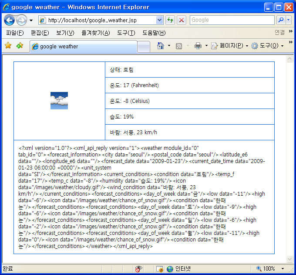Click the Home page icon
The height and width of the screenshot is (275, 296).
(161, 46)
